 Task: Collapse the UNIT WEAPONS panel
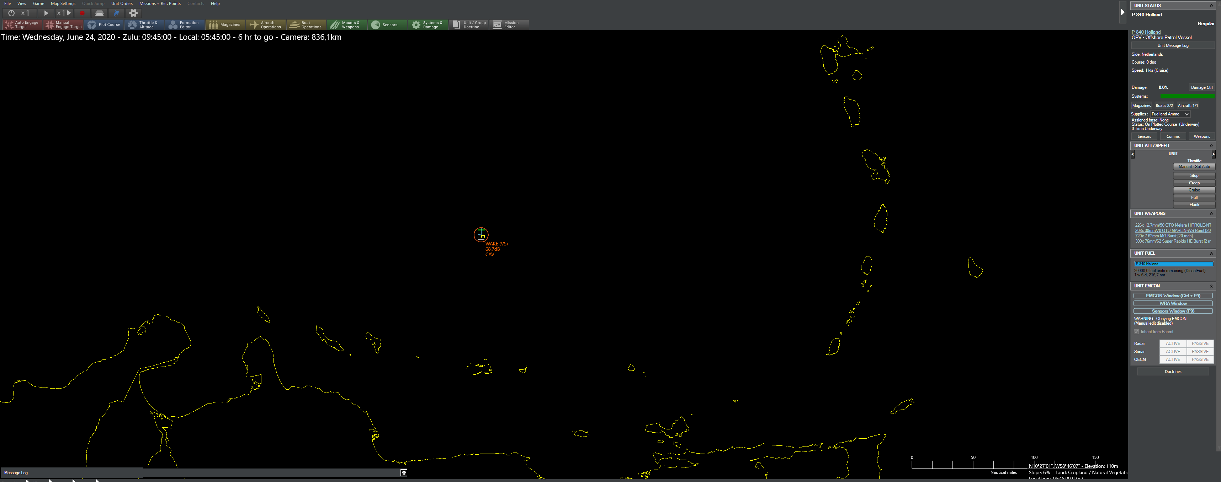[1211, 213]
